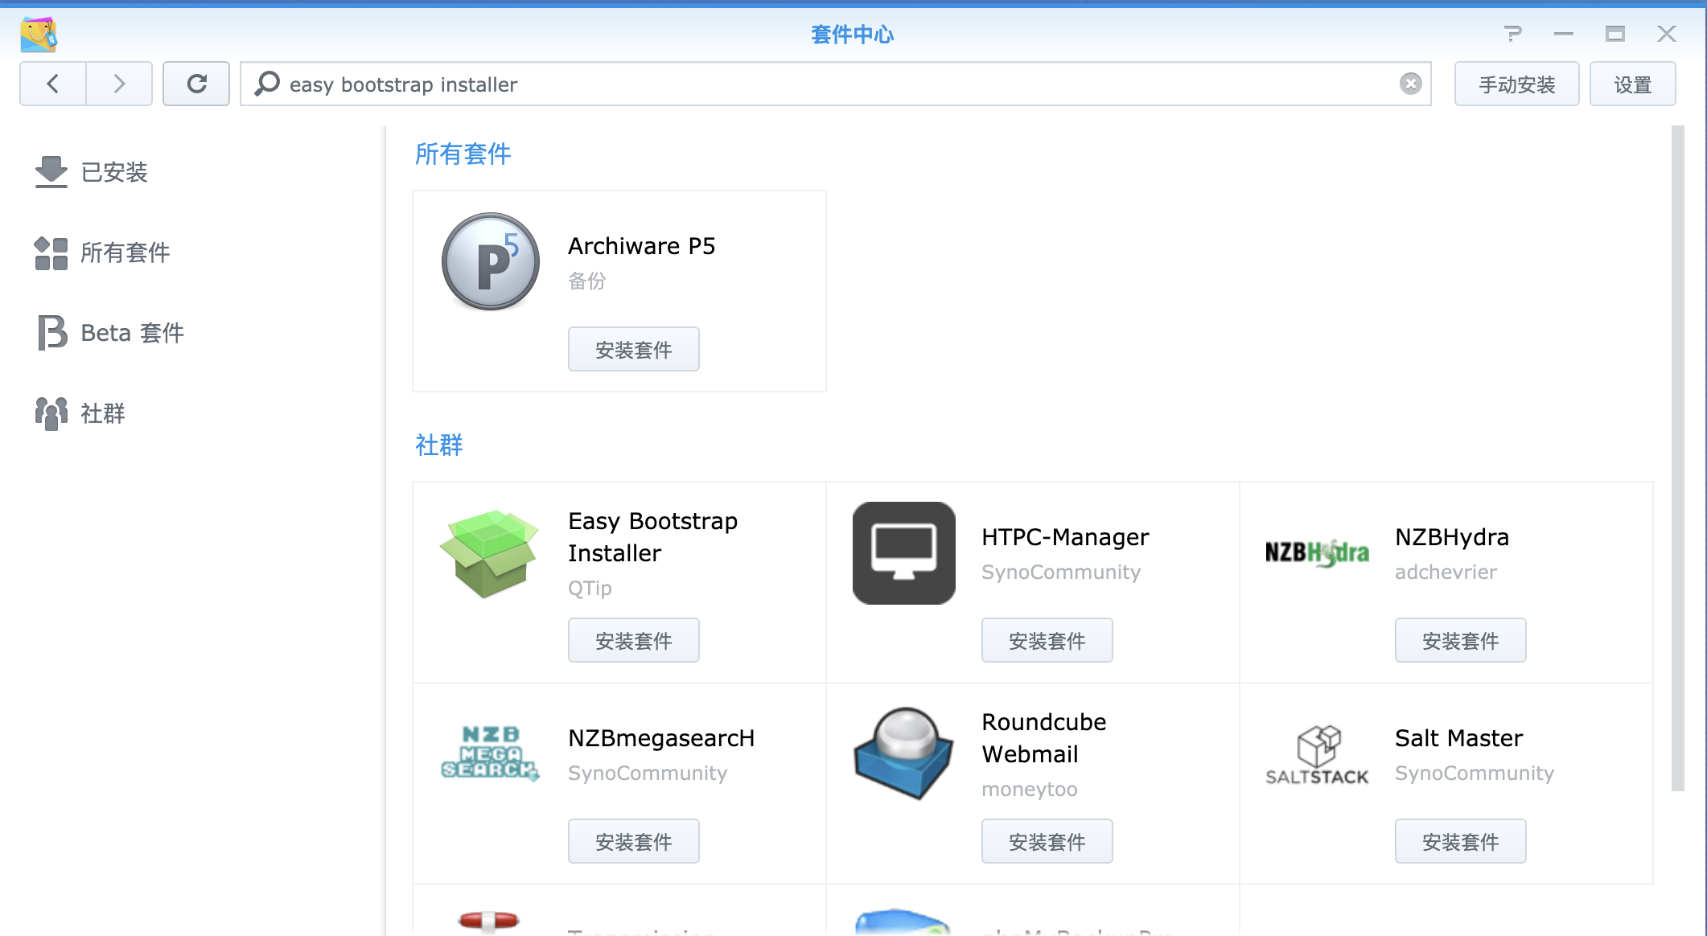Click the 备份 category label

[x=586, y=281]
